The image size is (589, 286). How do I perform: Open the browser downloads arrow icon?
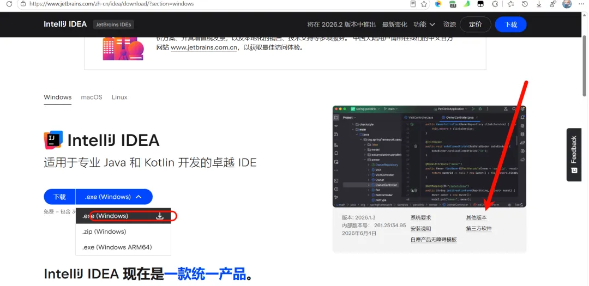pos(539,4)
